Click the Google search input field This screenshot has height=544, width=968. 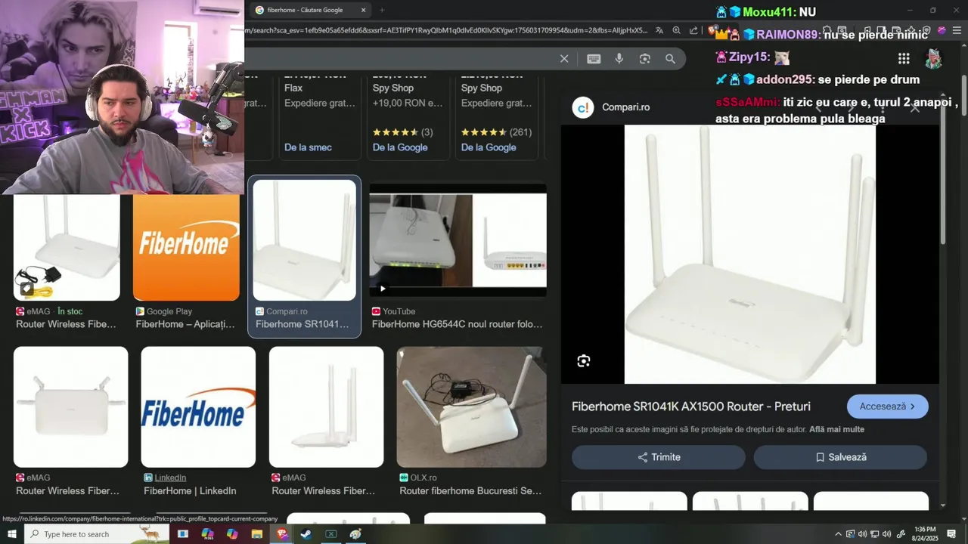coord(401,59)
